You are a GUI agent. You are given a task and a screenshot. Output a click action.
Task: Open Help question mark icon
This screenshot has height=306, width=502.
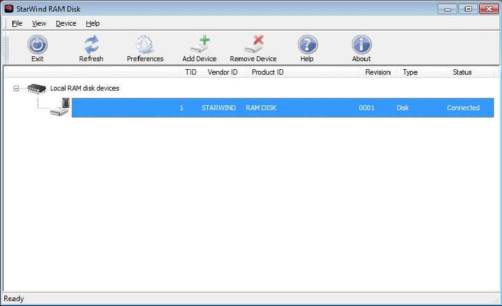coord(307,45)
